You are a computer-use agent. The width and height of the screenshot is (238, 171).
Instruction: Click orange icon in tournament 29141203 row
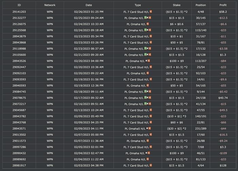pos(151,12)
